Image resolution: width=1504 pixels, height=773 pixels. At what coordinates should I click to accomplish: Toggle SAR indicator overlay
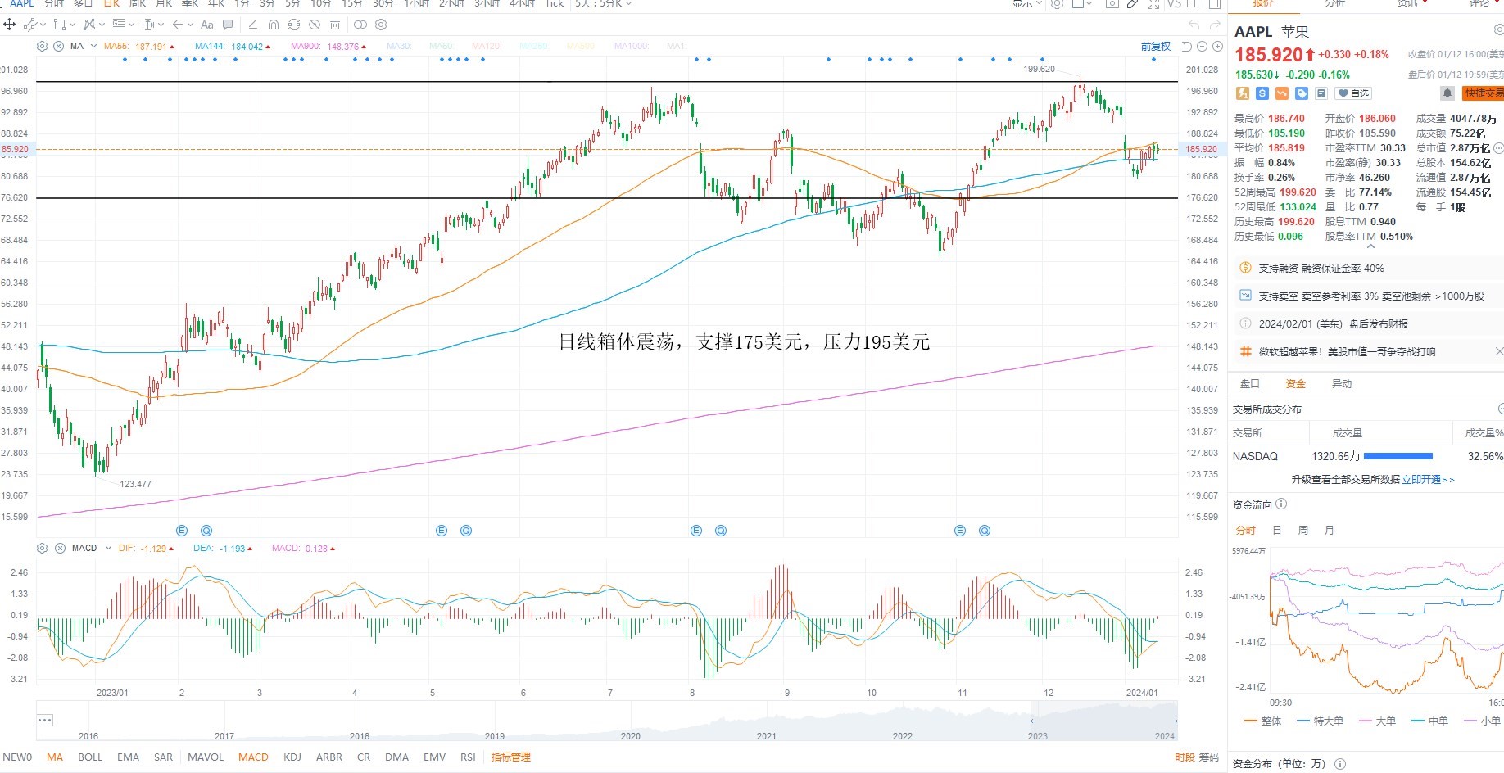tap(164, 757)
